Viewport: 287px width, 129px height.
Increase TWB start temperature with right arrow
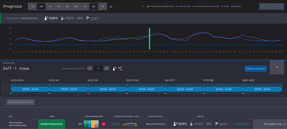pos(106,69)
